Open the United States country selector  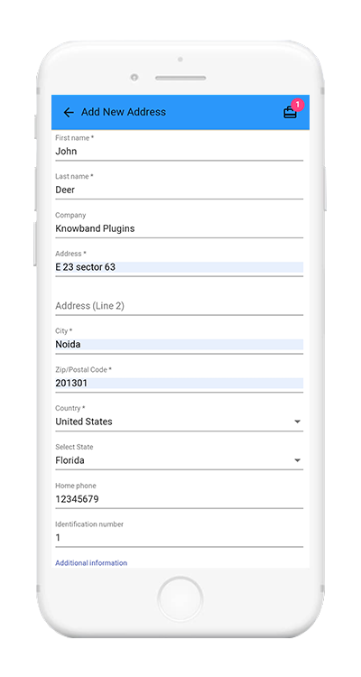pyautogui.click(x=180, y=422)
